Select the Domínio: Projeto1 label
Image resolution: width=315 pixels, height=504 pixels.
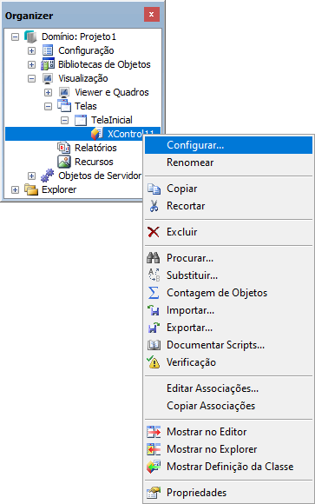79,36
